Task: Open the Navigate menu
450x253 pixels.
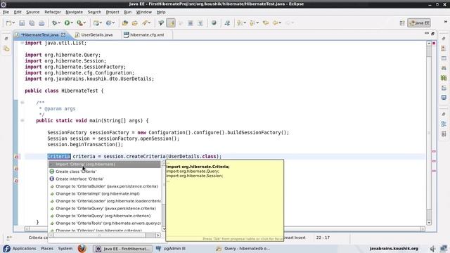Action: (x=74, y=12)
